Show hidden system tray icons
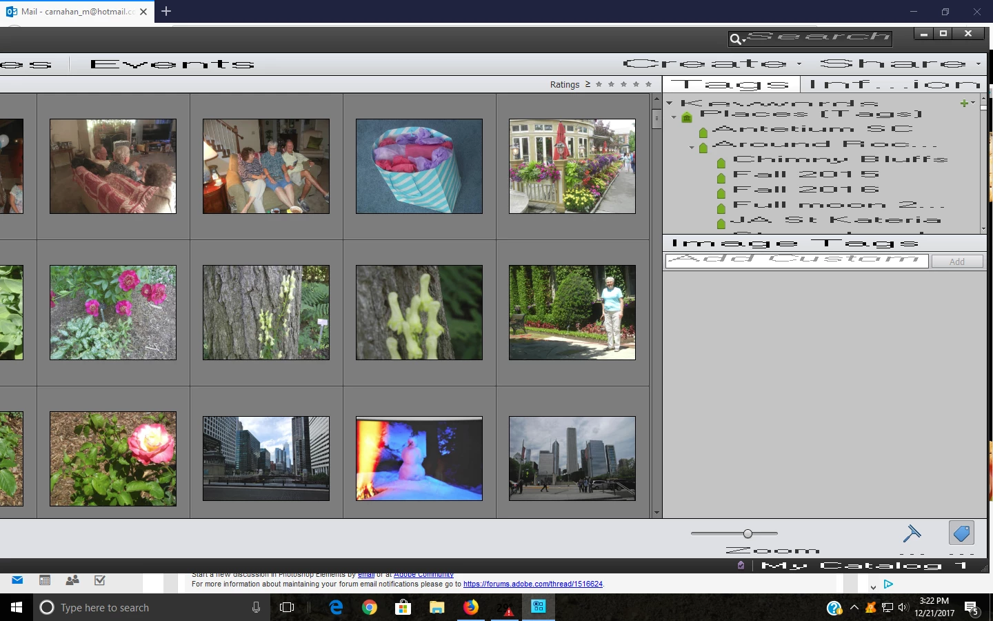The width and height of the screenshot is (993, 621). [854, 608]
